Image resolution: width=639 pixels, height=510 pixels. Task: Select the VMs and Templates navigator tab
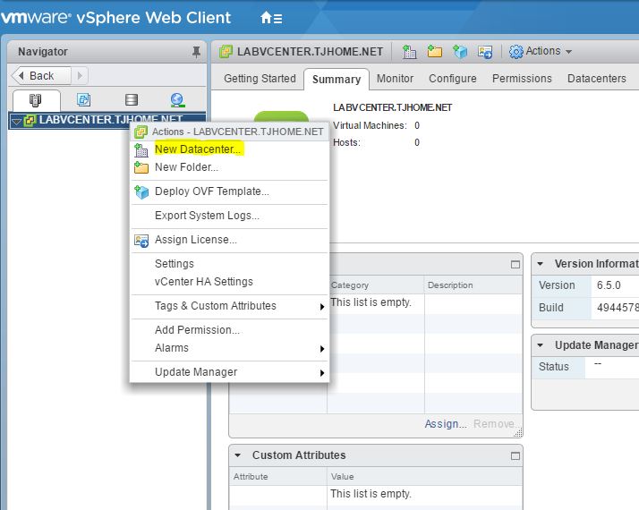tap(83, 100)
